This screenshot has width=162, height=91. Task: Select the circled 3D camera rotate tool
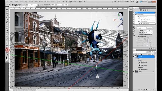pos(7,50)
